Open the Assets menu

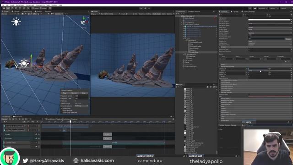click(12, 5)
